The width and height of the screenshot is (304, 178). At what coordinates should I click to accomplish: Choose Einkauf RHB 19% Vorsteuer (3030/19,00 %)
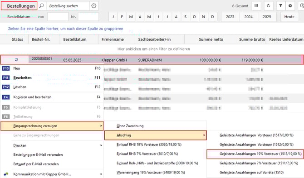(156, 144)
